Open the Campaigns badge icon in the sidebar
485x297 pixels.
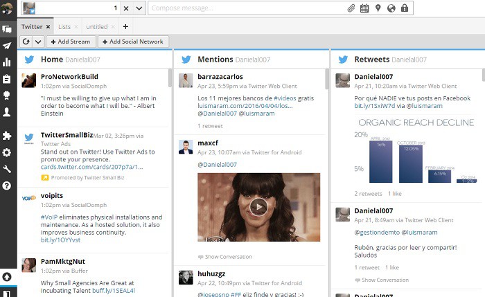(7, 95)
